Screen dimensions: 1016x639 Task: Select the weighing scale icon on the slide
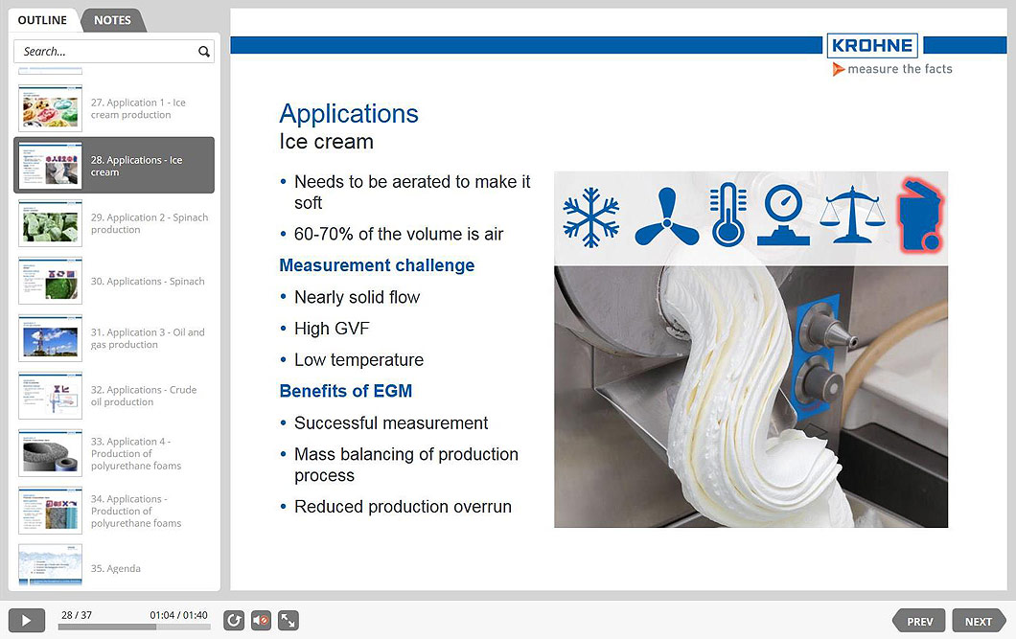click(852, 212)
